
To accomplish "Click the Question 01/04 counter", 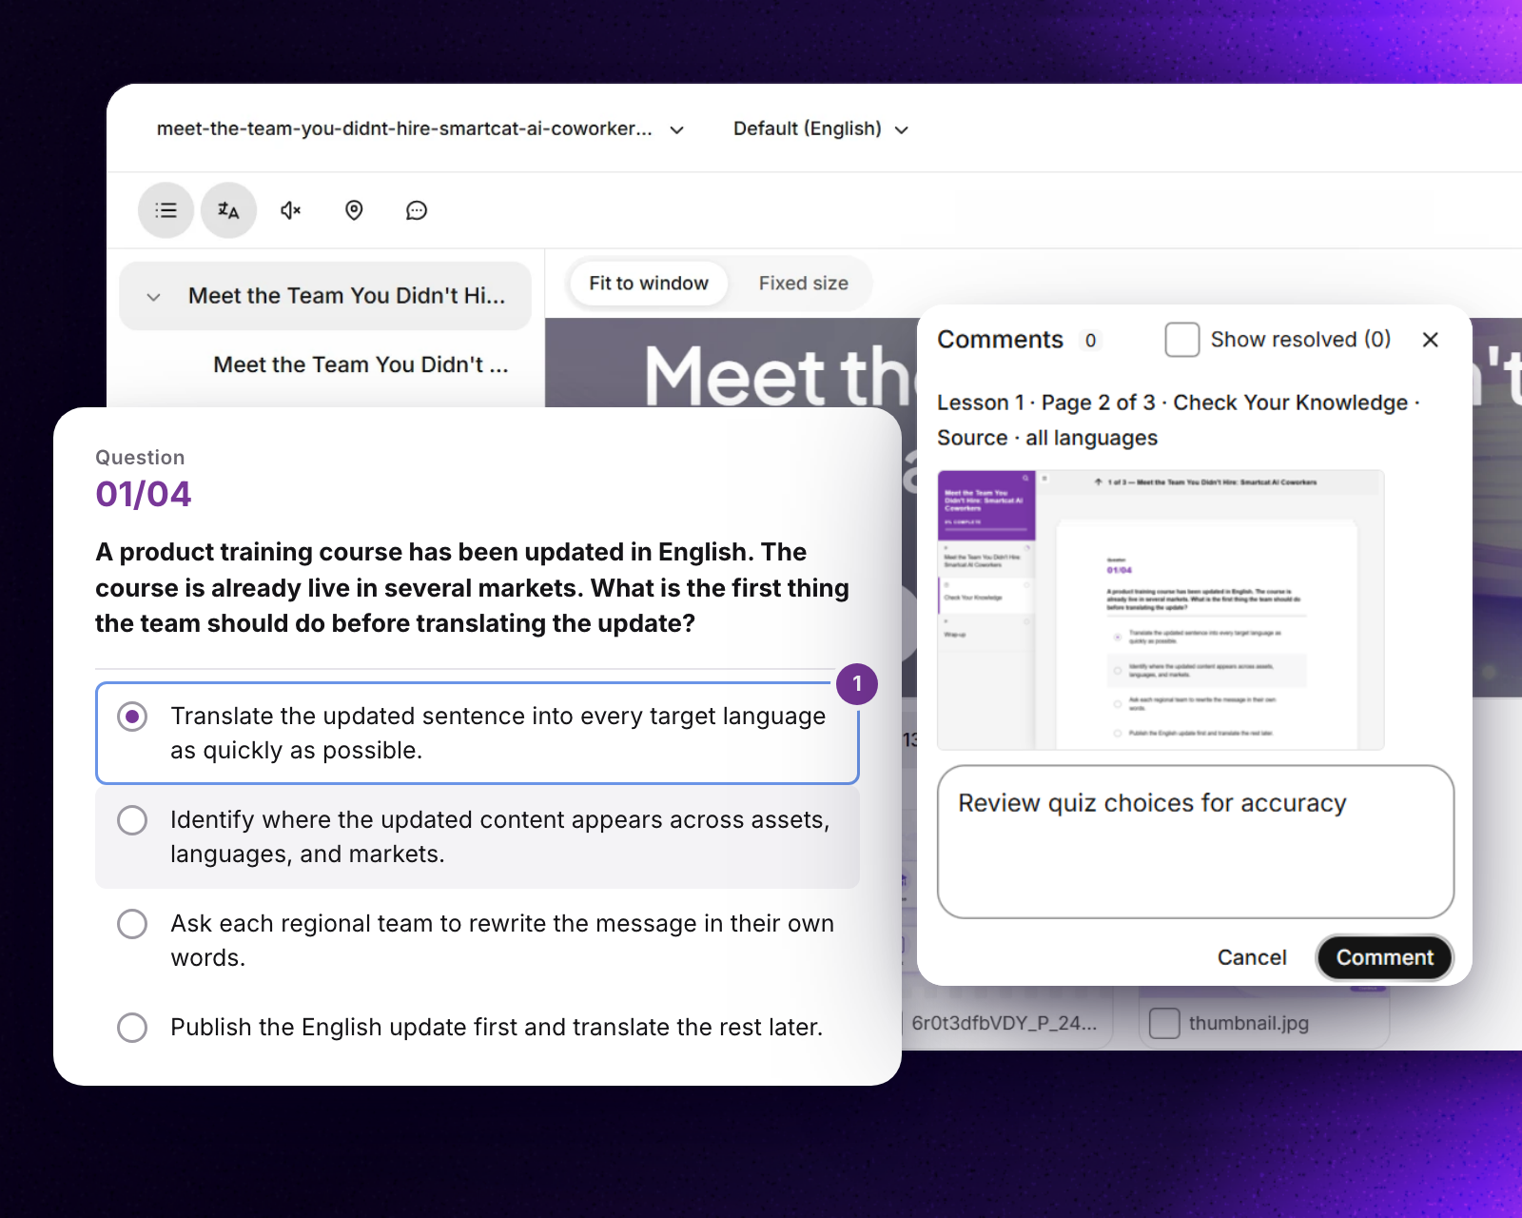I will (x=144, y=494).
